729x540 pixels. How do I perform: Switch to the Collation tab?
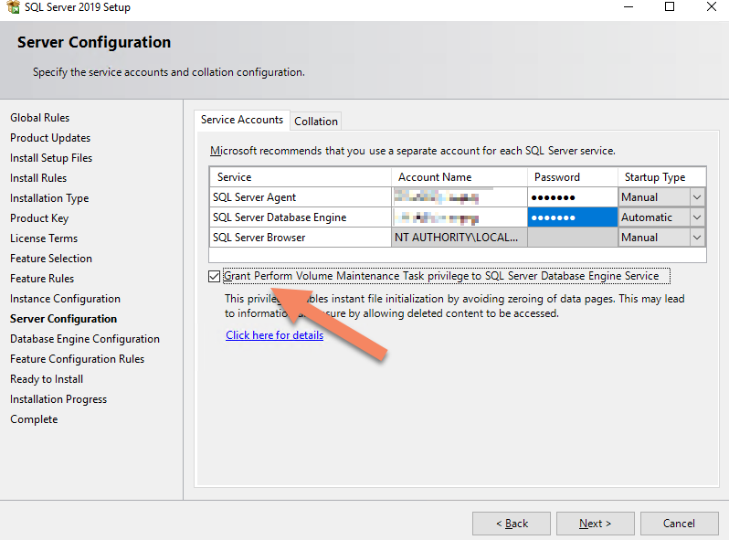316,121
